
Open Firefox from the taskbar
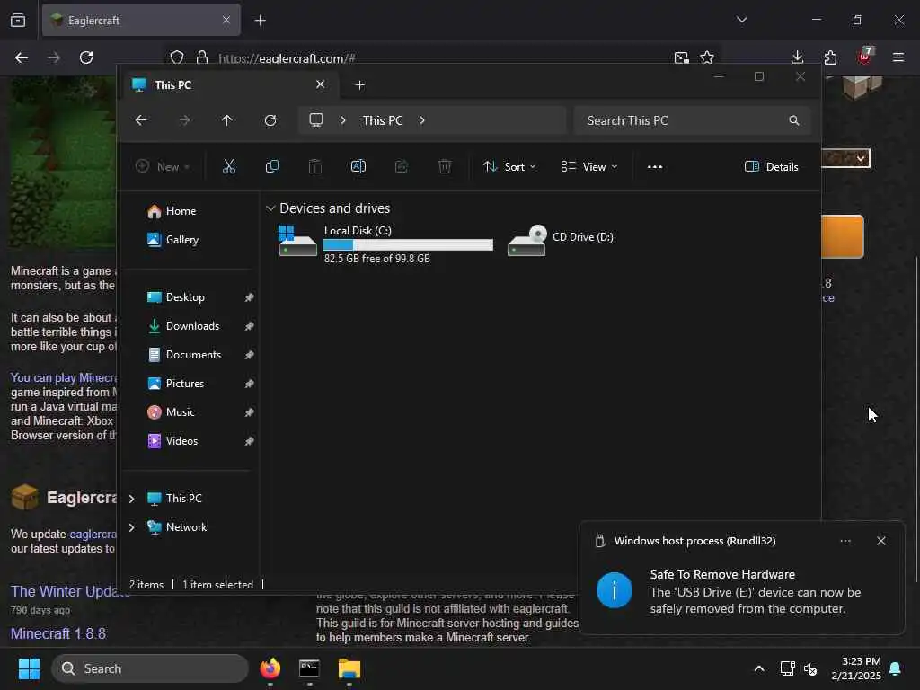pyautogui.click(x=270, y=668)
